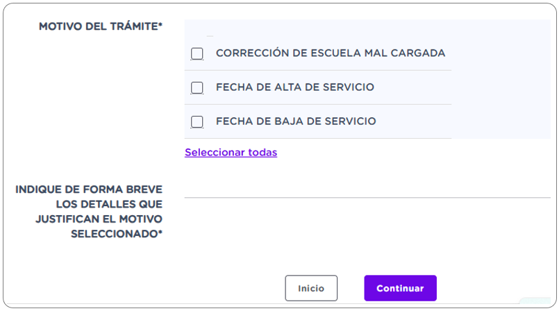This screenshot has width=559, height=311.
Task: Check the Corrección de escuela mal cargada box
Action: [x=197, y=53]
